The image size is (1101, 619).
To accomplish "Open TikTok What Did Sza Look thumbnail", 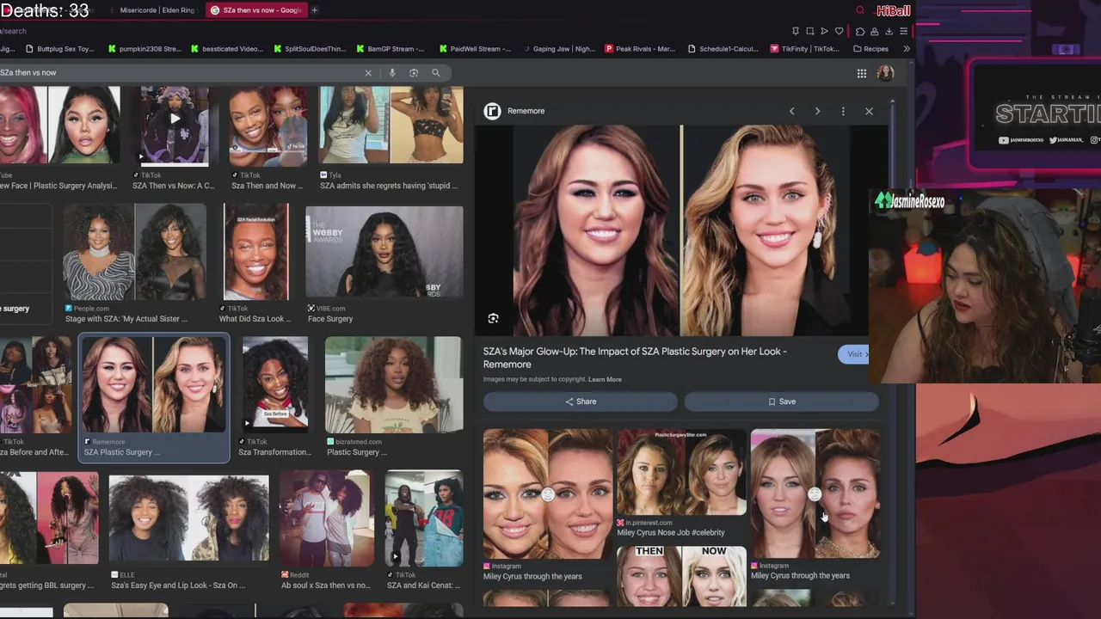I will 255,251.
